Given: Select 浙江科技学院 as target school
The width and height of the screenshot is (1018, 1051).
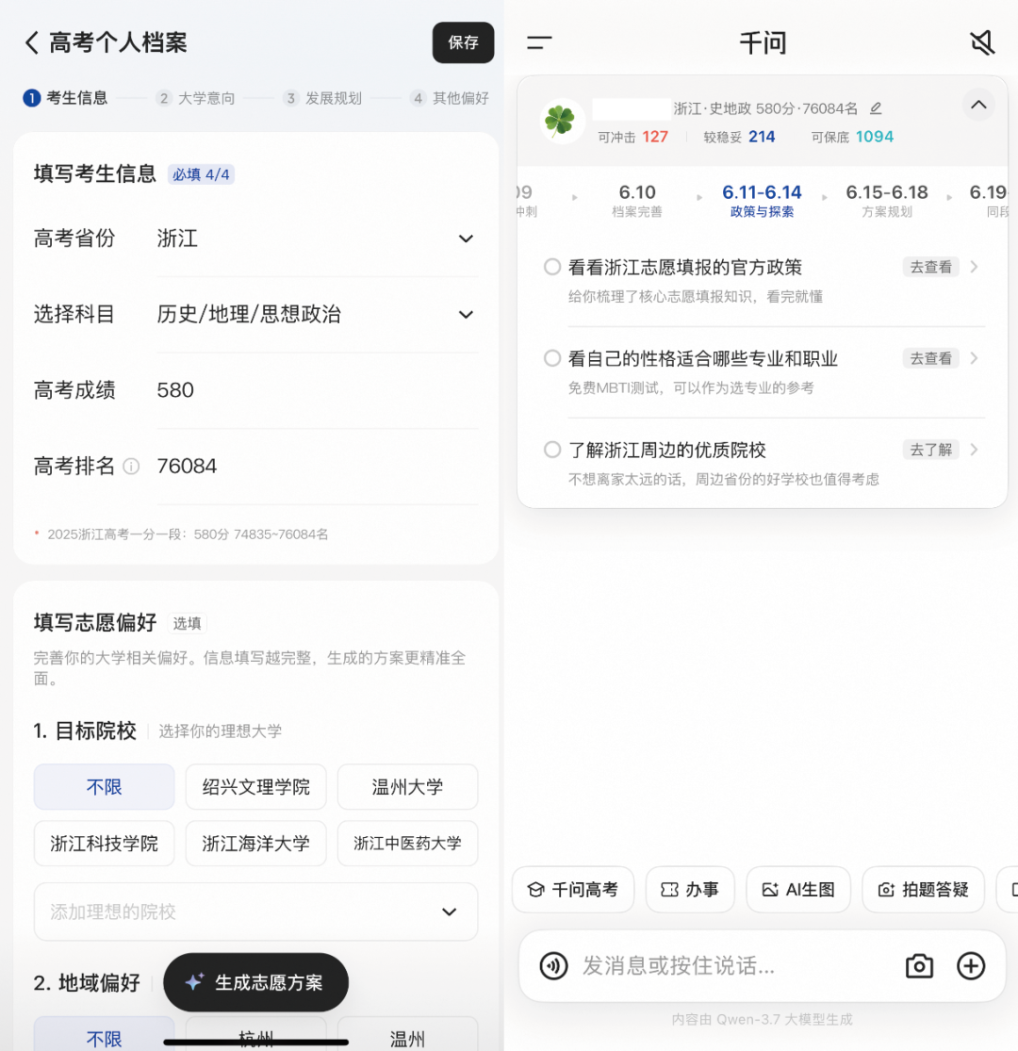Looking at the screenshot, I should pos(104,844).
